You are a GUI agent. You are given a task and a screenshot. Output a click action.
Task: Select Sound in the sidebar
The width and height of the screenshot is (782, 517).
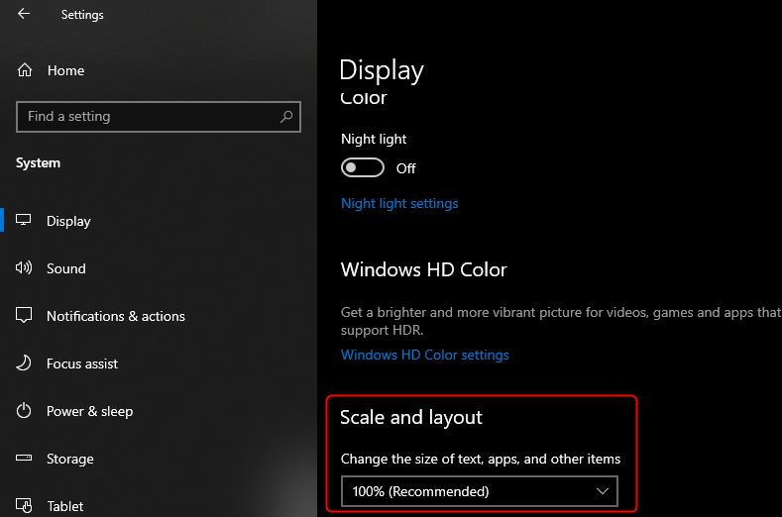tap(65, 268)
